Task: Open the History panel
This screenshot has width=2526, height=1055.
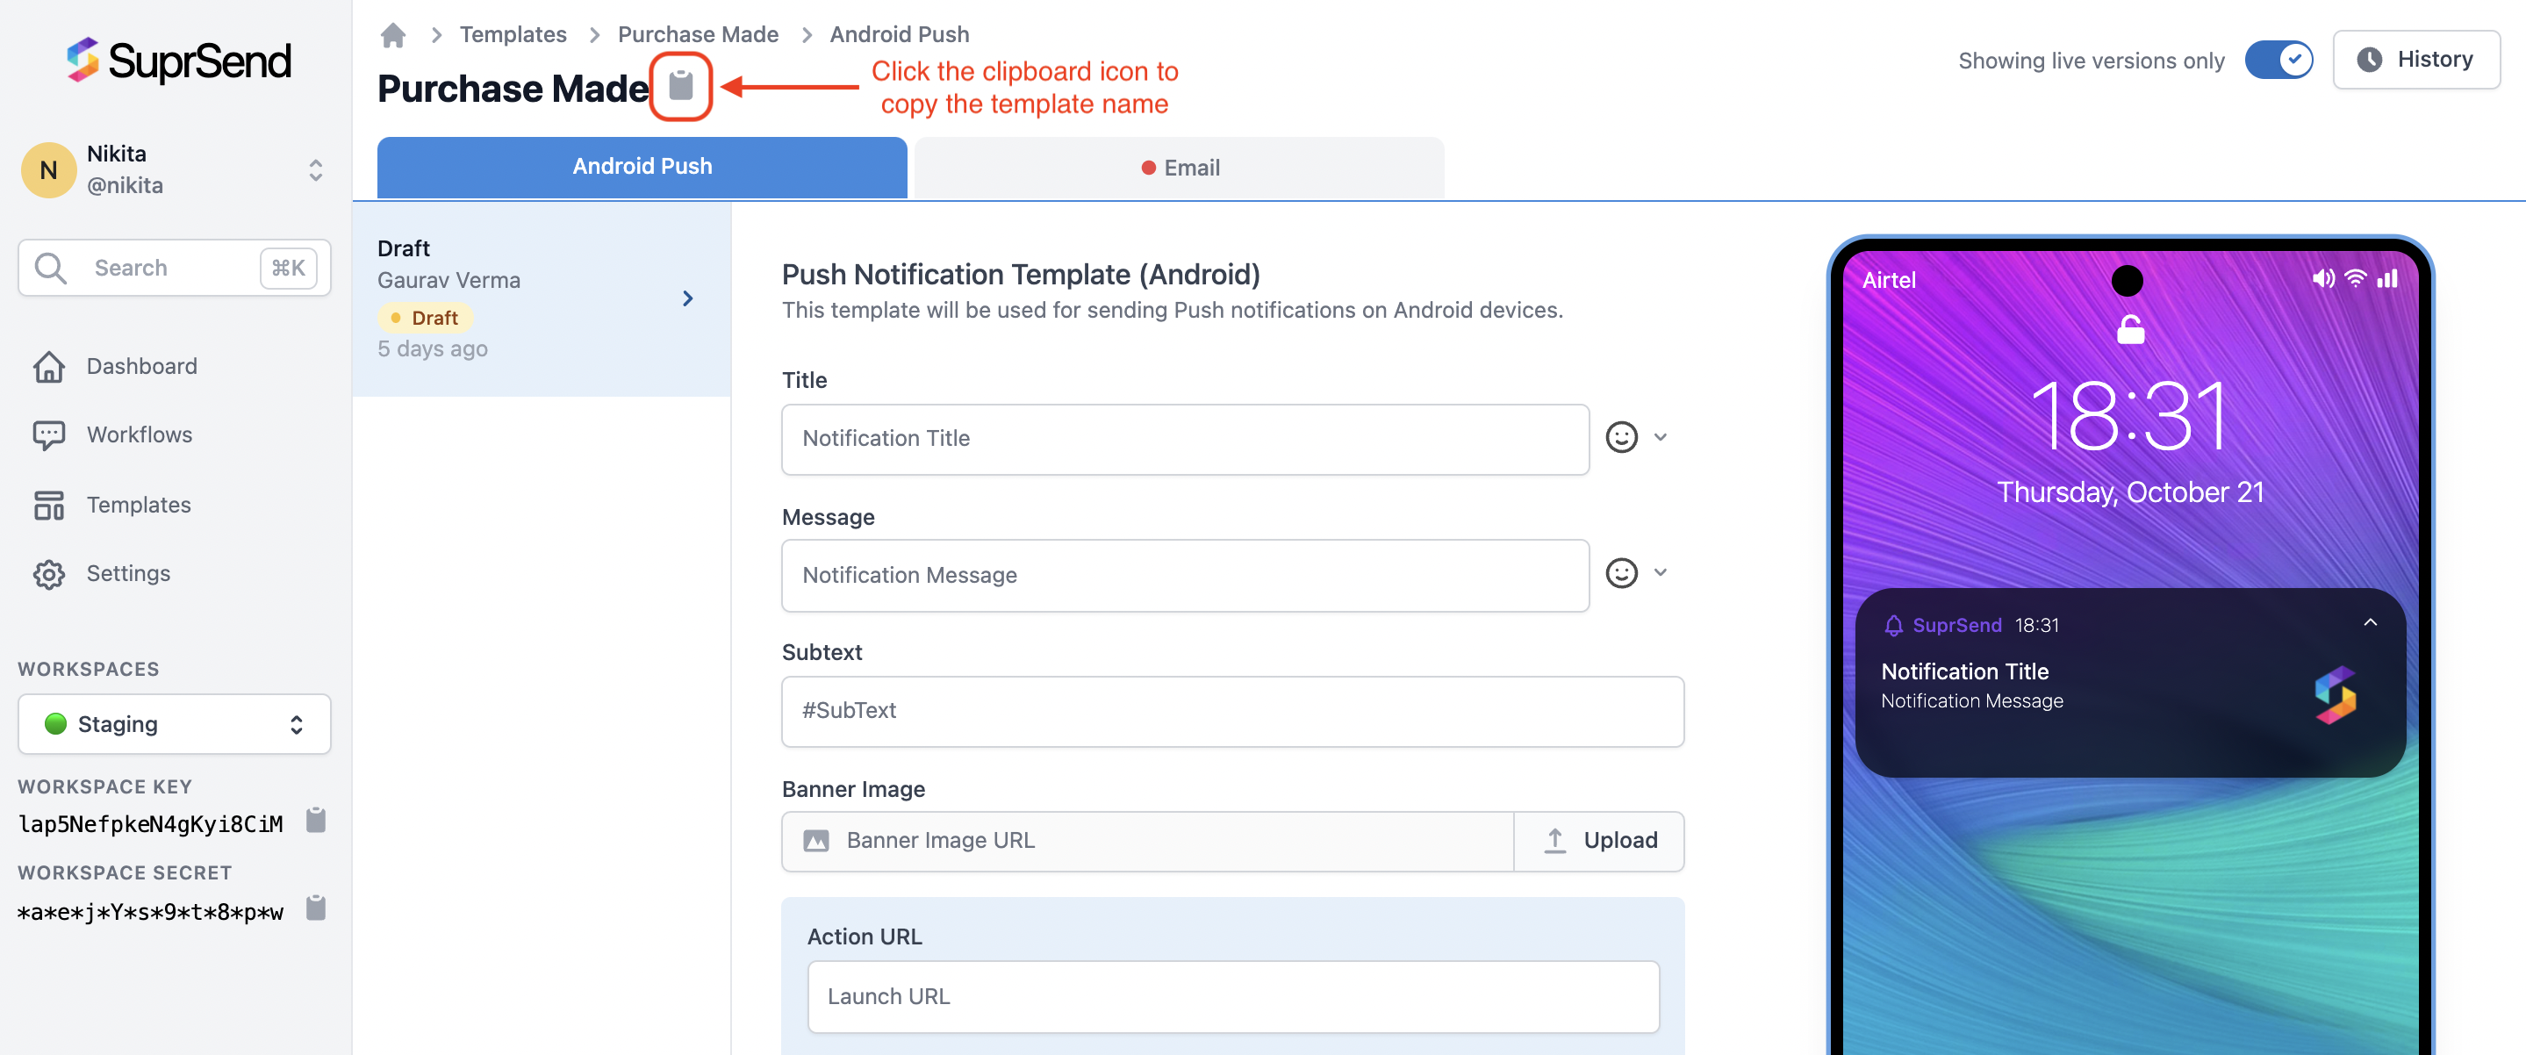Action: pyautogui.click(x=2416, y=60)
